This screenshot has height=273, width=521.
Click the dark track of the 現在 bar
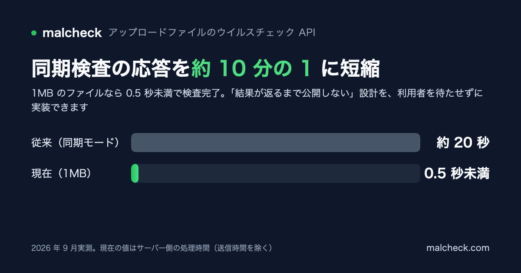279,173
